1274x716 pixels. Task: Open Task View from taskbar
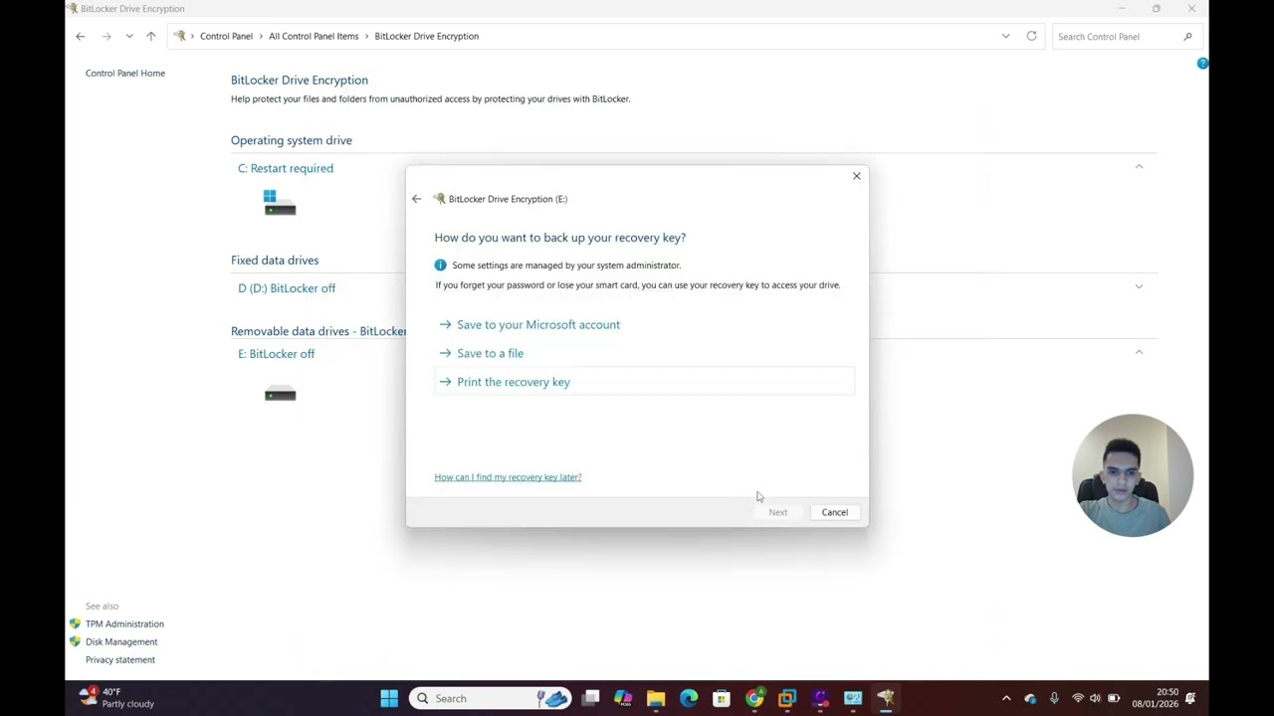coord(590,698)
